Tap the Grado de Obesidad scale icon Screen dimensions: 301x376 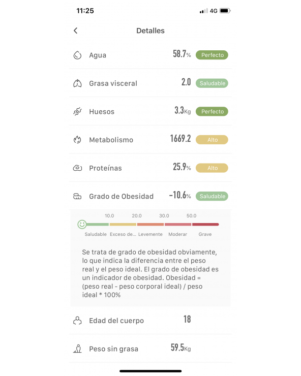click(77, 197)
